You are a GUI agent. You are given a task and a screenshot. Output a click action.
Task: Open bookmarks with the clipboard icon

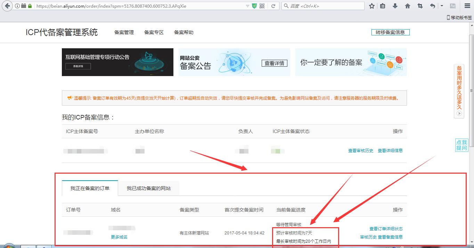click(383, 6)
